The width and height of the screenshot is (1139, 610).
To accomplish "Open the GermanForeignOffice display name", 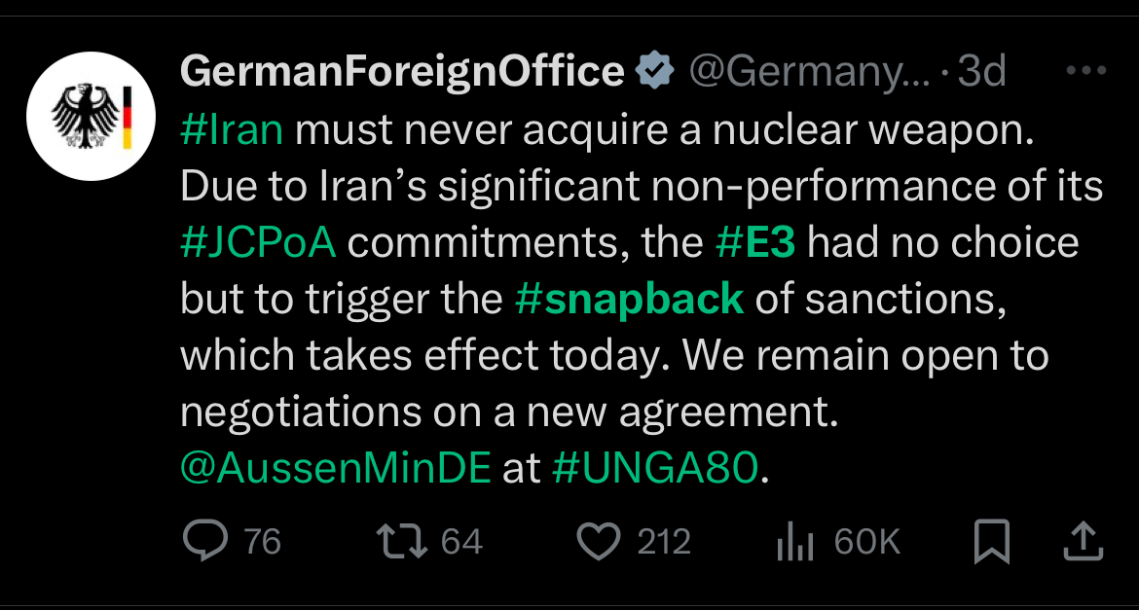I will pyautogui.click(x=402, y=71).
